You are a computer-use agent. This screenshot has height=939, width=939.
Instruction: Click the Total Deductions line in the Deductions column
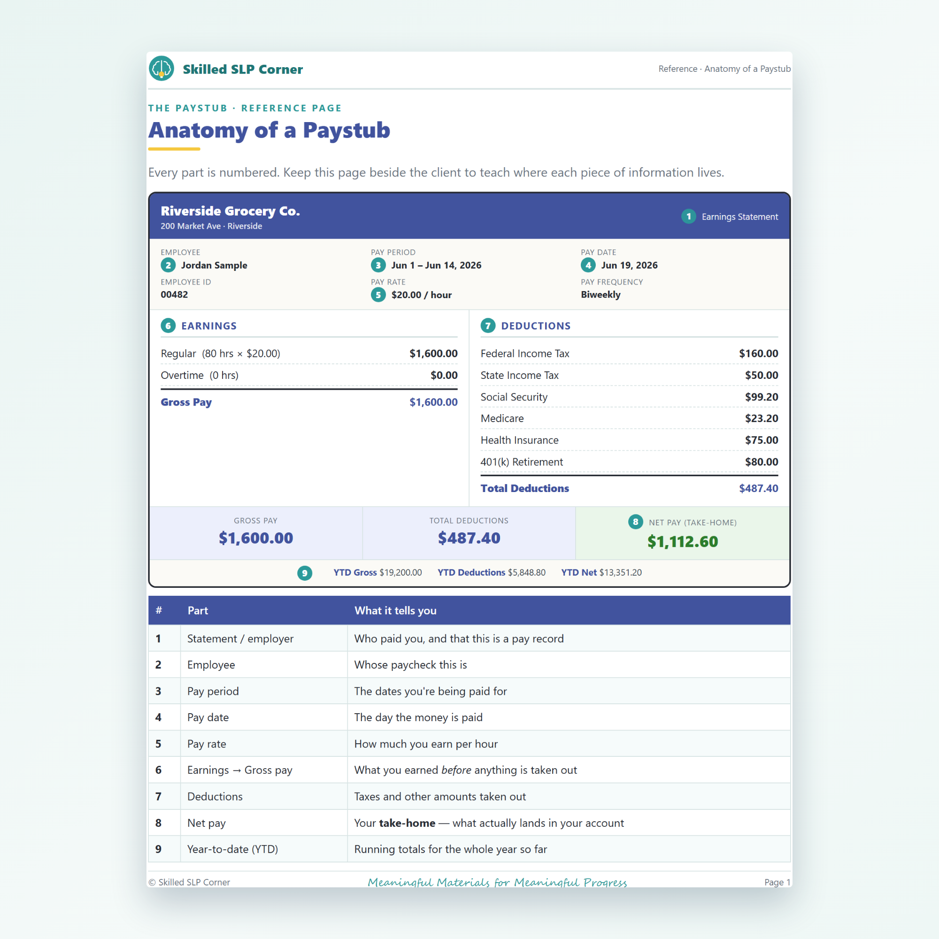tap(630, 488)
